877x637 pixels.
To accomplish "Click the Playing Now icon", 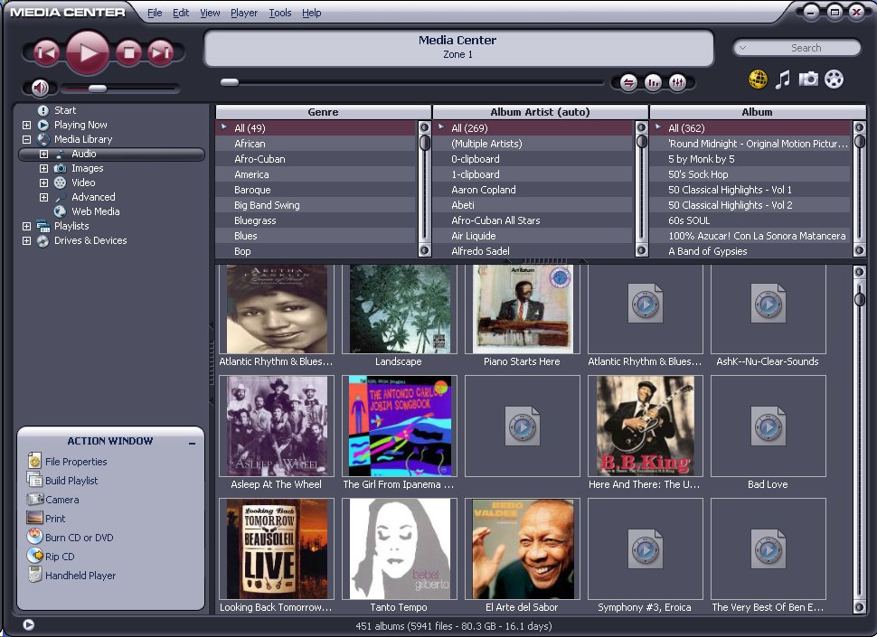I will click(x=43, y=126).
